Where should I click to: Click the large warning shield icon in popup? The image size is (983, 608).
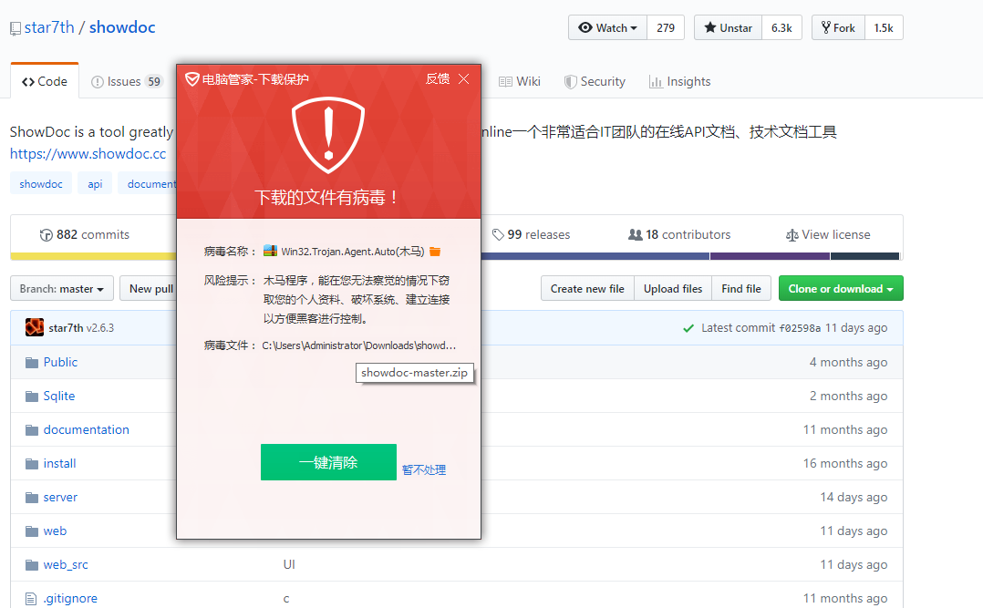[328, 135]
